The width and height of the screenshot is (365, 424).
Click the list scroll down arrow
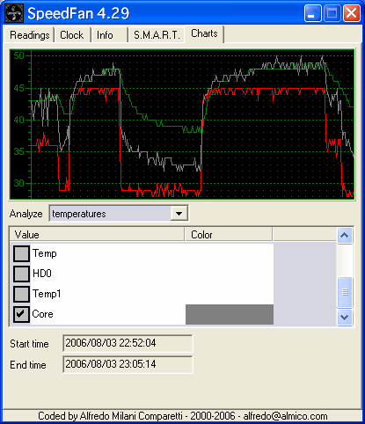pyautogui.click(x=345, y=317)
